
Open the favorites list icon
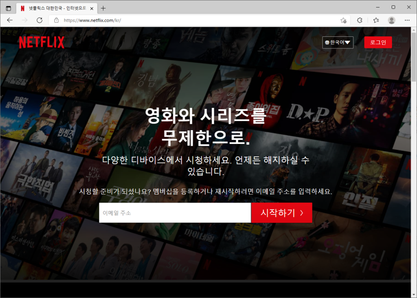[376, 20]
